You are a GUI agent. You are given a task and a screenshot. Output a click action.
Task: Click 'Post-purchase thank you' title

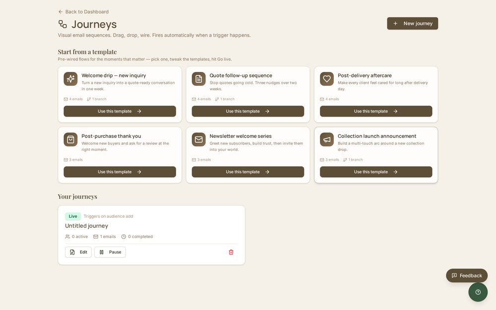click(x=111, y=136)
